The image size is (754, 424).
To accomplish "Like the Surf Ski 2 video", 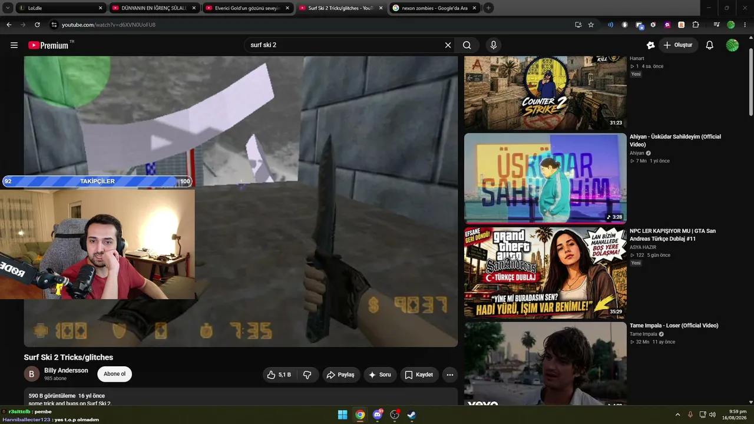I will (x=279, y=375).
